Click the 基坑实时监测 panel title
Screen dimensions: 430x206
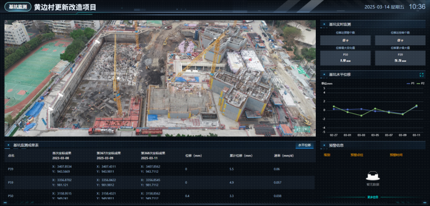(340, 24)
